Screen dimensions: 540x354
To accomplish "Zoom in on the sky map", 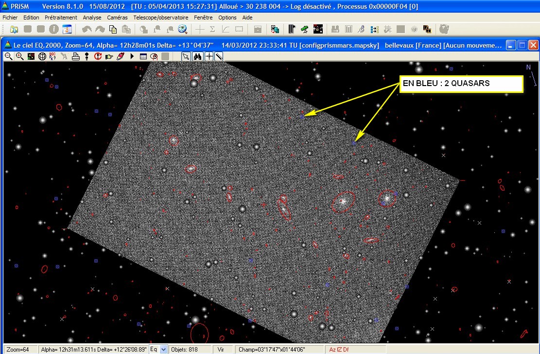I will pyautogui.click(x=19, y=56).
